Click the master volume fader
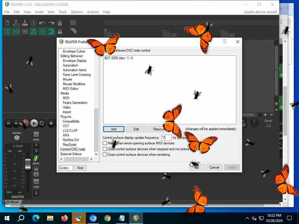299x224 pixels. point(28,164)
